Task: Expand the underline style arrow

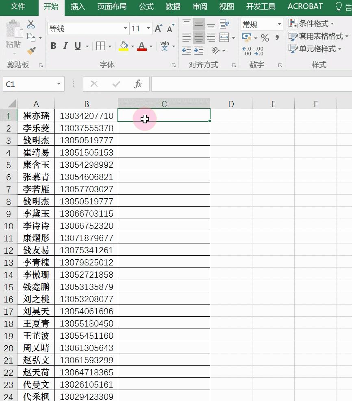Action: (x=87, y=46)
